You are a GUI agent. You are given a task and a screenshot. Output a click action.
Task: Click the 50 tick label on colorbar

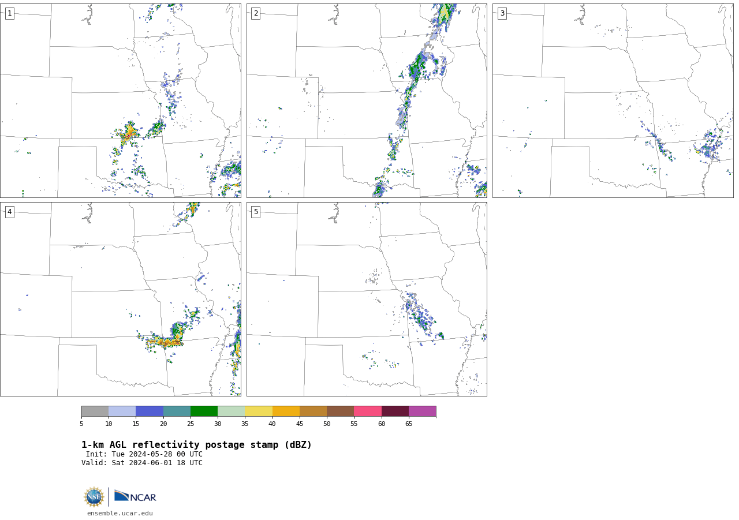[327, 424]
